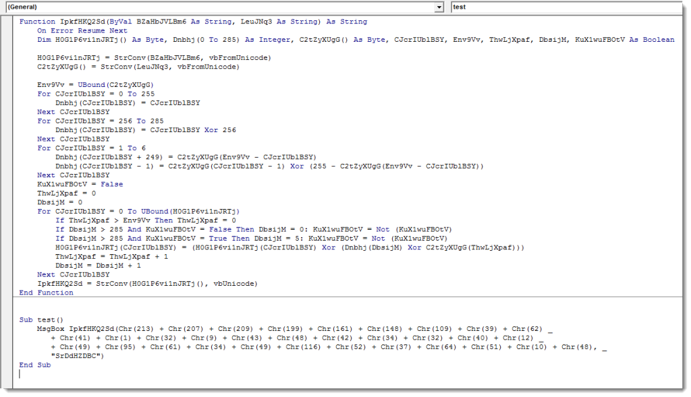Image resolution: width=691 pixels, height=397 pixels.
Task: Click the 'Env9Vv = UBound(C2tZyXUgG)' statement
Action: [x=90, y=85]
